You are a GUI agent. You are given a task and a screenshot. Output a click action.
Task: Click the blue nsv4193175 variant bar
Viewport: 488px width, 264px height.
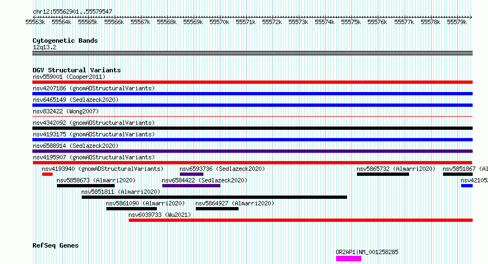252,140
